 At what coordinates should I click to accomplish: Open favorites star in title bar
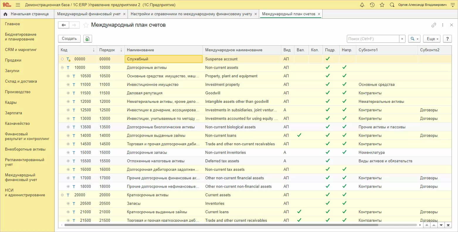[382, 5]
